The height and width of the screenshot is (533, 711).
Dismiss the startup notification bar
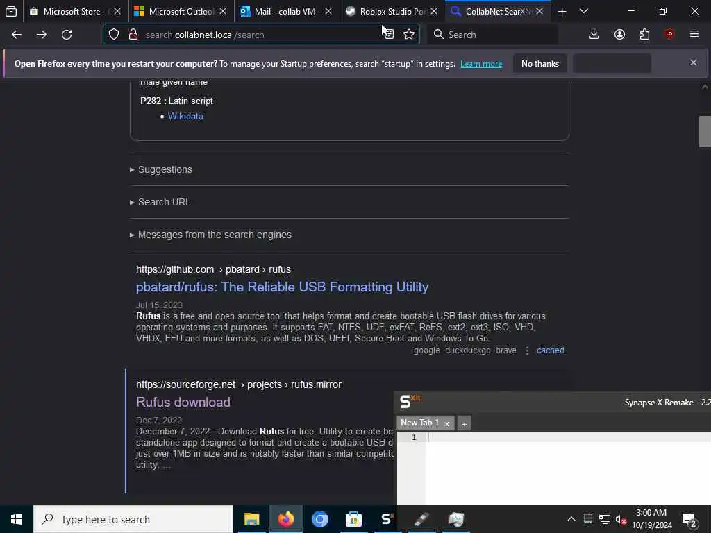(x=694, y=62)
